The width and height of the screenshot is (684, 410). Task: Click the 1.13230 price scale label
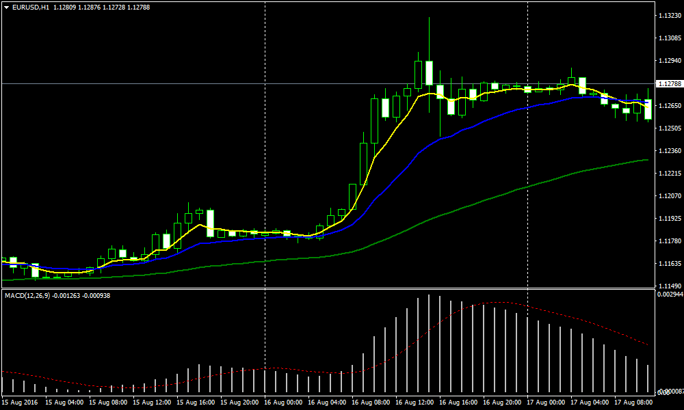click(x=668, y=15)
